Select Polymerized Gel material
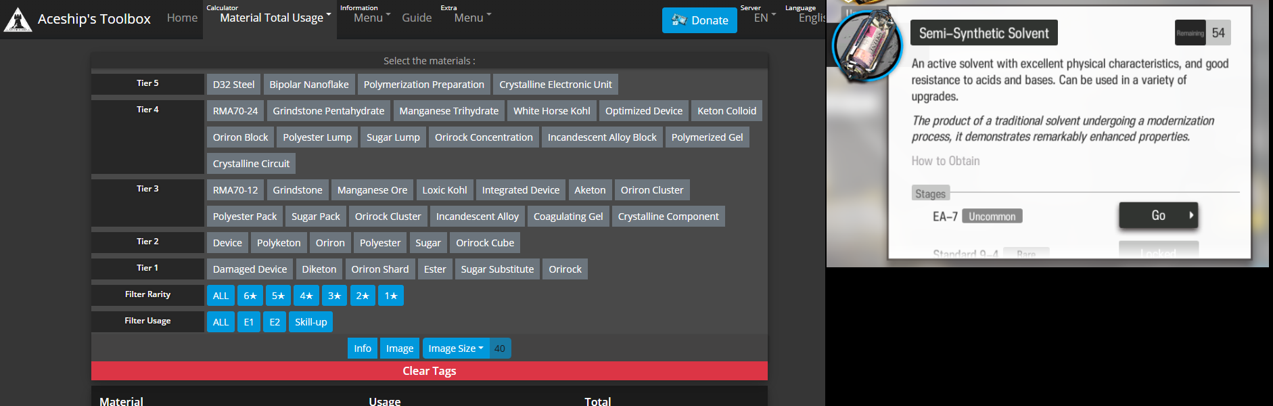Screen dimensions: 1273x406 click(x=708, y=137)
